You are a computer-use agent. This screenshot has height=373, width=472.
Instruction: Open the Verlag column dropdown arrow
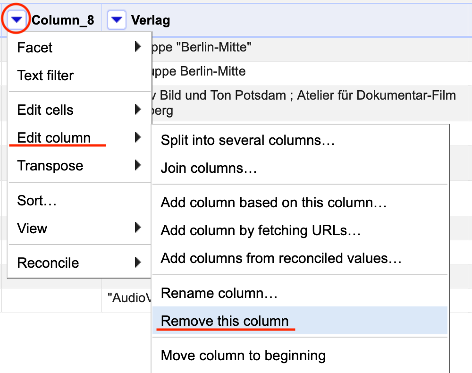click(117, 20)
